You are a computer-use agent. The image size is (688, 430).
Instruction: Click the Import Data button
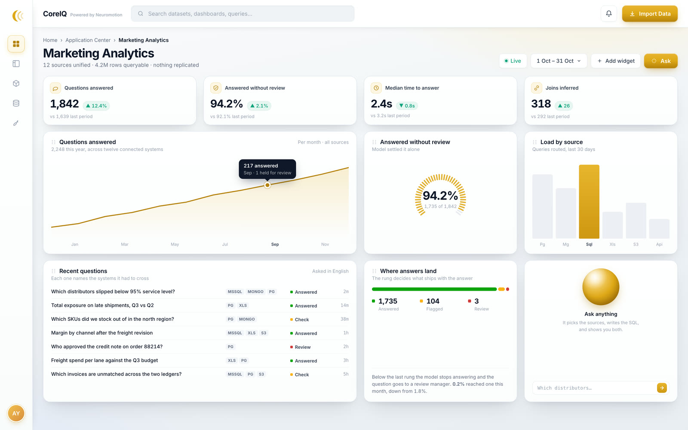(650, 14)
